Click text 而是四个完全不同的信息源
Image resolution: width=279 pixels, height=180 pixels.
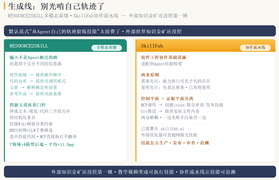click(35, 64)
